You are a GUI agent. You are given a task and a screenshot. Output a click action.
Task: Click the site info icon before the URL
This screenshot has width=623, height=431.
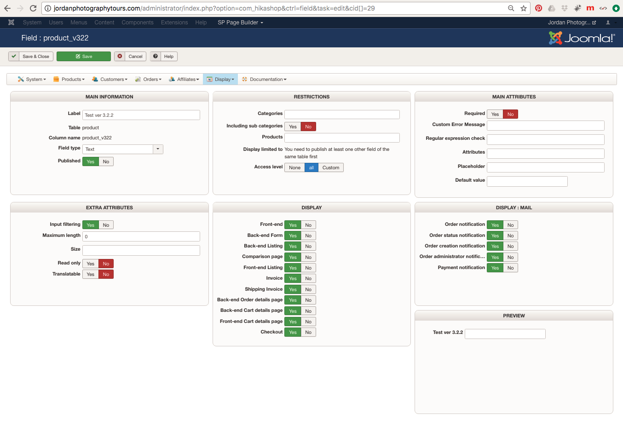pos(47,8)
